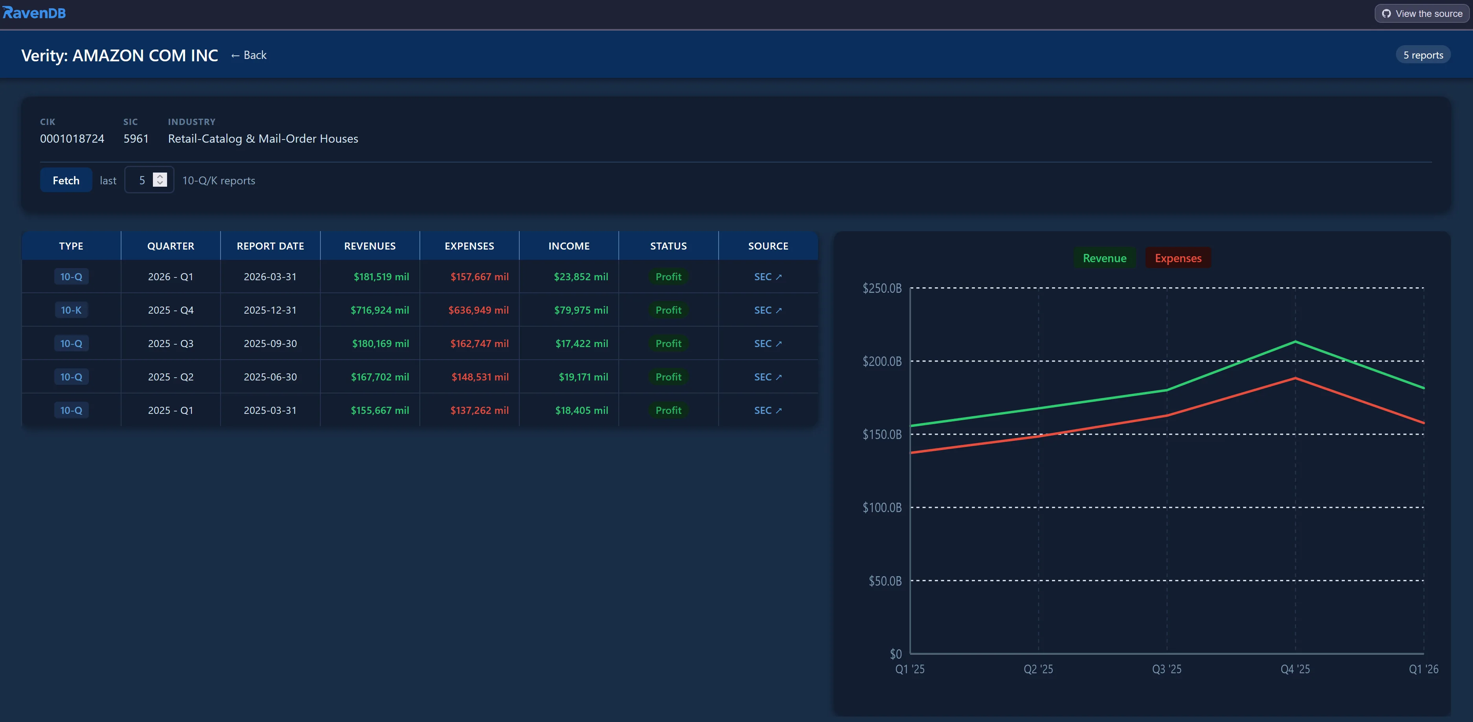Click the 10-Q badge in 2025-03-31 row
The height and width of the screenshot is (722, 1473).
point(71,410)
